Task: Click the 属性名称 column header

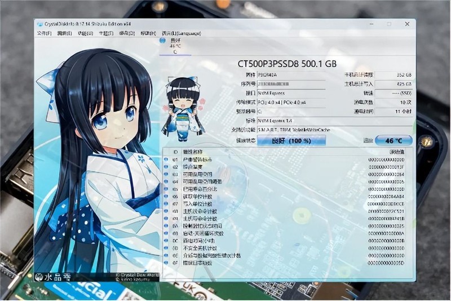Action: click(193, 152)
